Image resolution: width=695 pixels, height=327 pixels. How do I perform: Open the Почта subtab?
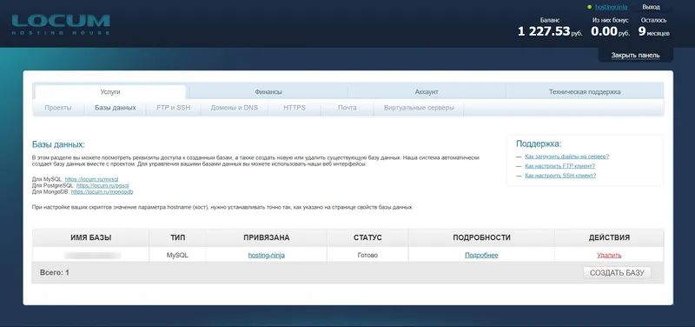point(347,108)
